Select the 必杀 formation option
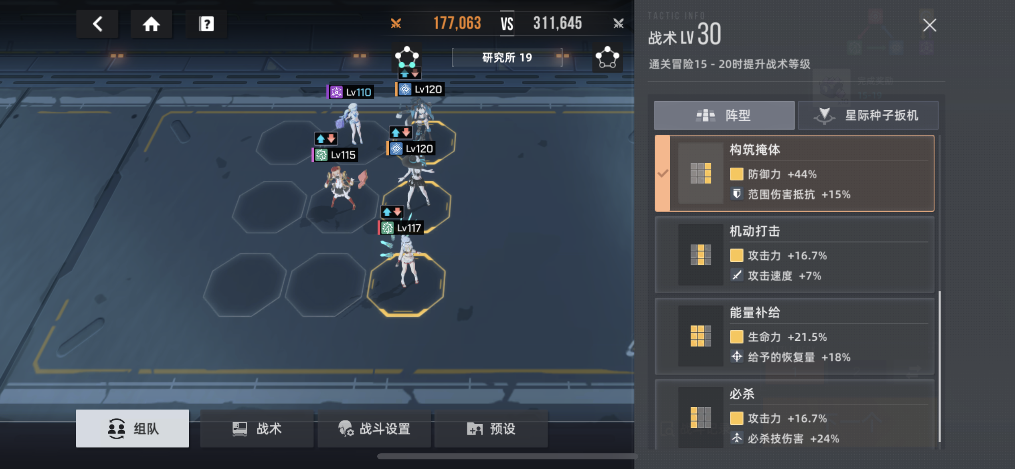The width and height of the screenshot is (1015, 469). [795, 414]
